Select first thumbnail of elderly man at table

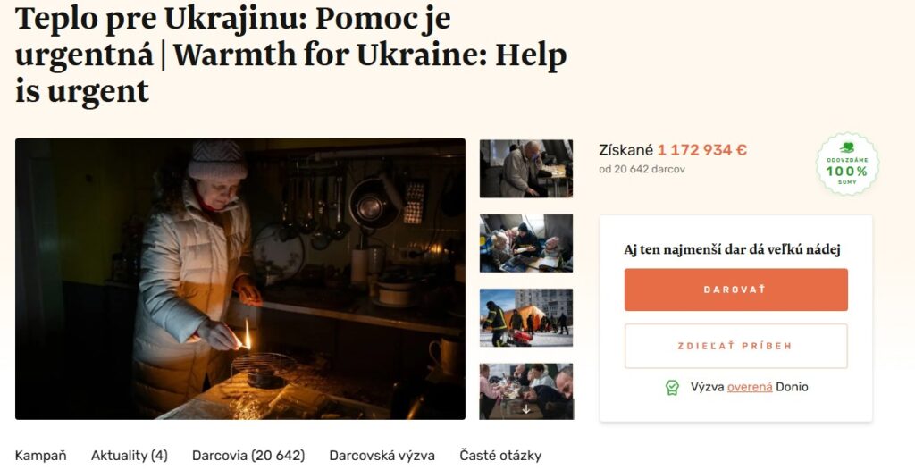click(x=525, y=169)
